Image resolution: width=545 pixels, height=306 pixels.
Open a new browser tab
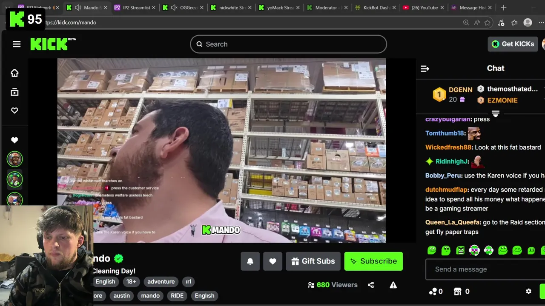coord(503,8)
